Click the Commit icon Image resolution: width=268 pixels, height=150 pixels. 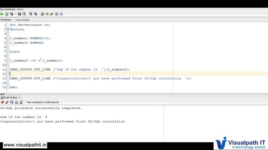(31, 14)
